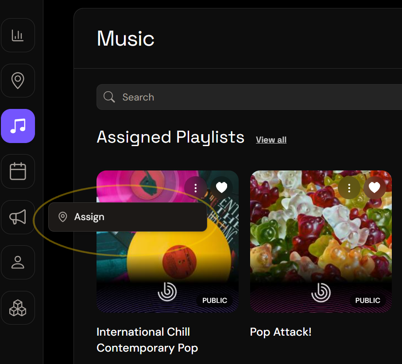
Task: Follow the View all link
Action: pos(271,140)
